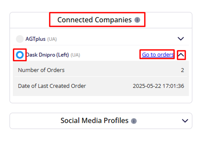Select the AGTplus radio circle
The height and width of the screenshot is (156, 207).
pos(20,39)
